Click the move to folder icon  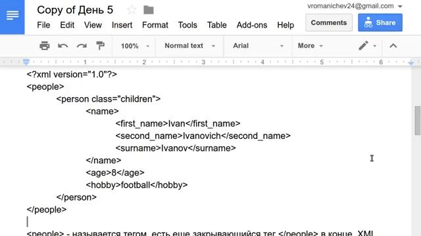coord(149,10)
